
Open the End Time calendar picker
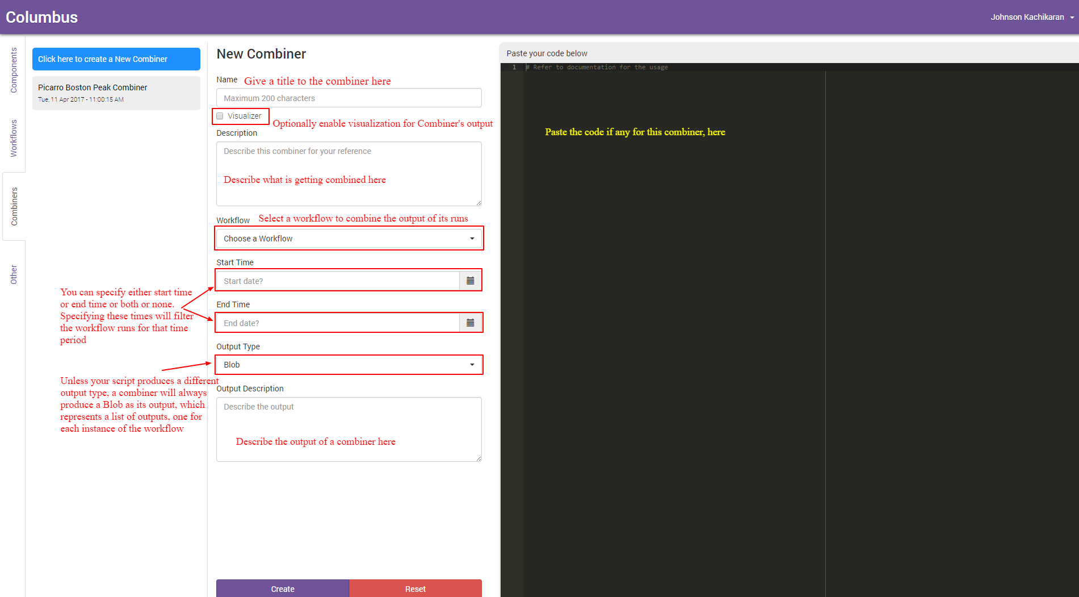tap(470, 323)
